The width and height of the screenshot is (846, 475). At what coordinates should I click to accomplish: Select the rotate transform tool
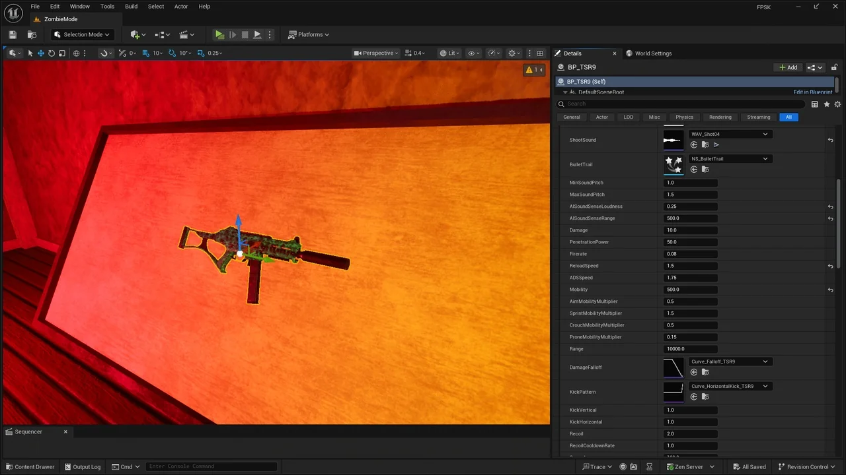click(52, 53)
